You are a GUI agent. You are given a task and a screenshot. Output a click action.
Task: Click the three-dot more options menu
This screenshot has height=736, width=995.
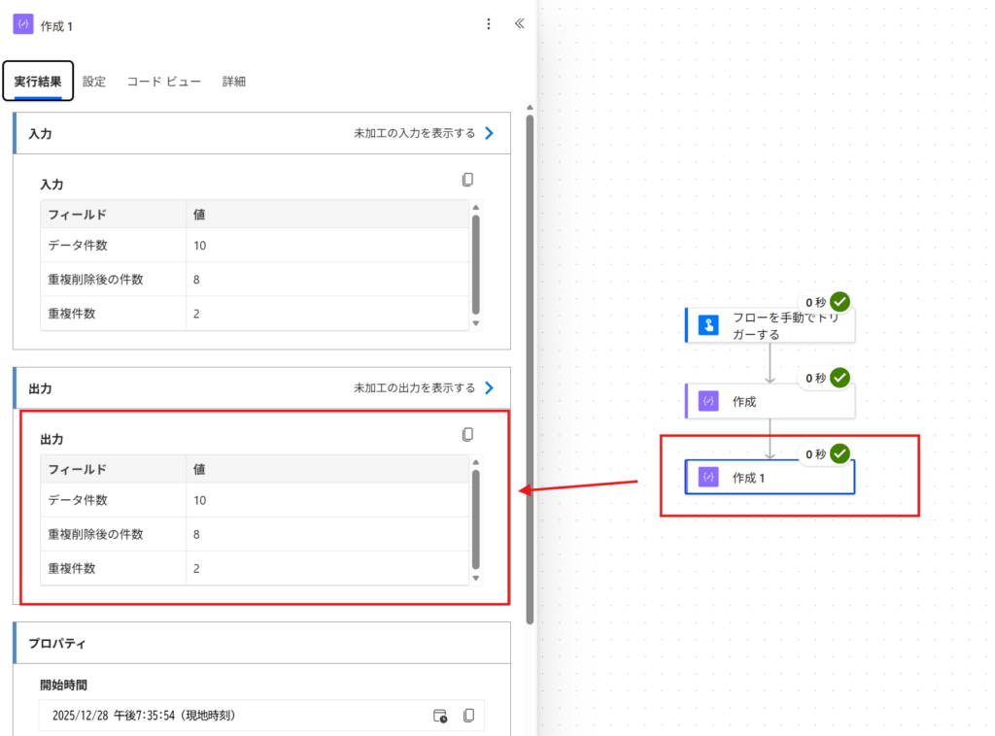click(x=489, y=24)
